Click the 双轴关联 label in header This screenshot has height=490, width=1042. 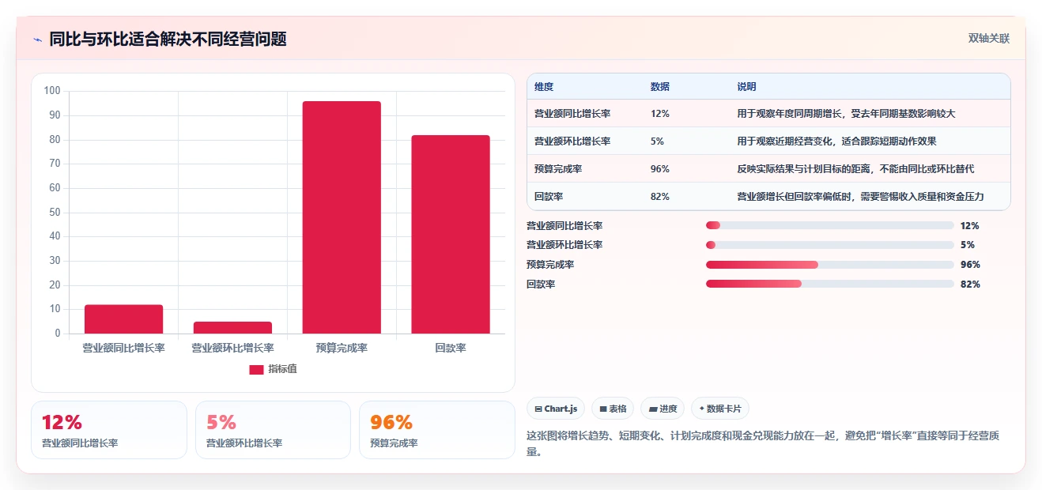click(989, 39)
